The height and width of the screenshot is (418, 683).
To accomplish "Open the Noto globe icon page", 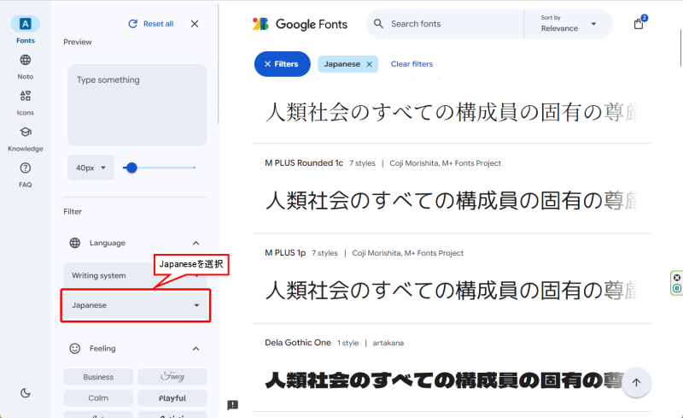I will [x=25, y=65].
